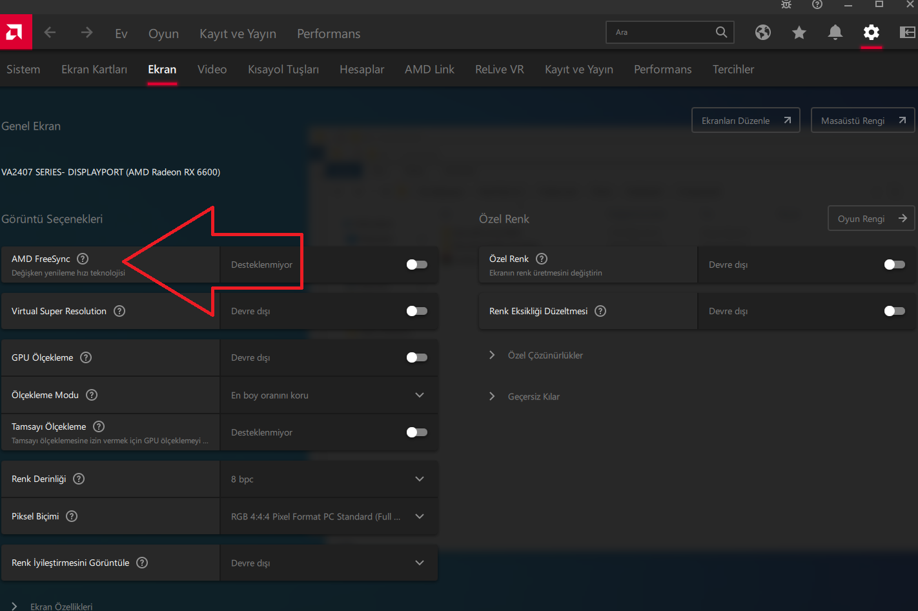This screenshot has height=611, width=918.
Task: Expand Özel Çözünürlükler section
Action: click(x=536, y=356)
